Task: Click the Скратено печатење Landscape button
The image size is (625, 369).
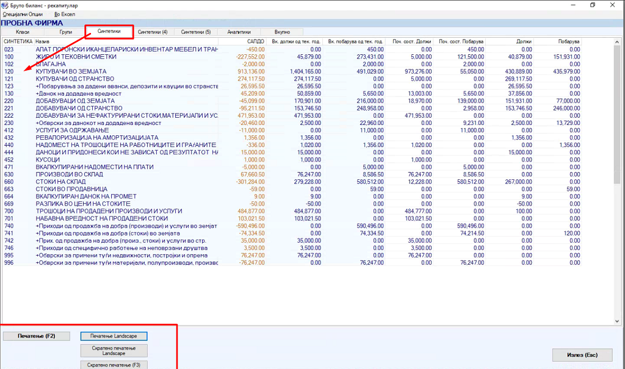Action: pos(114,351)
